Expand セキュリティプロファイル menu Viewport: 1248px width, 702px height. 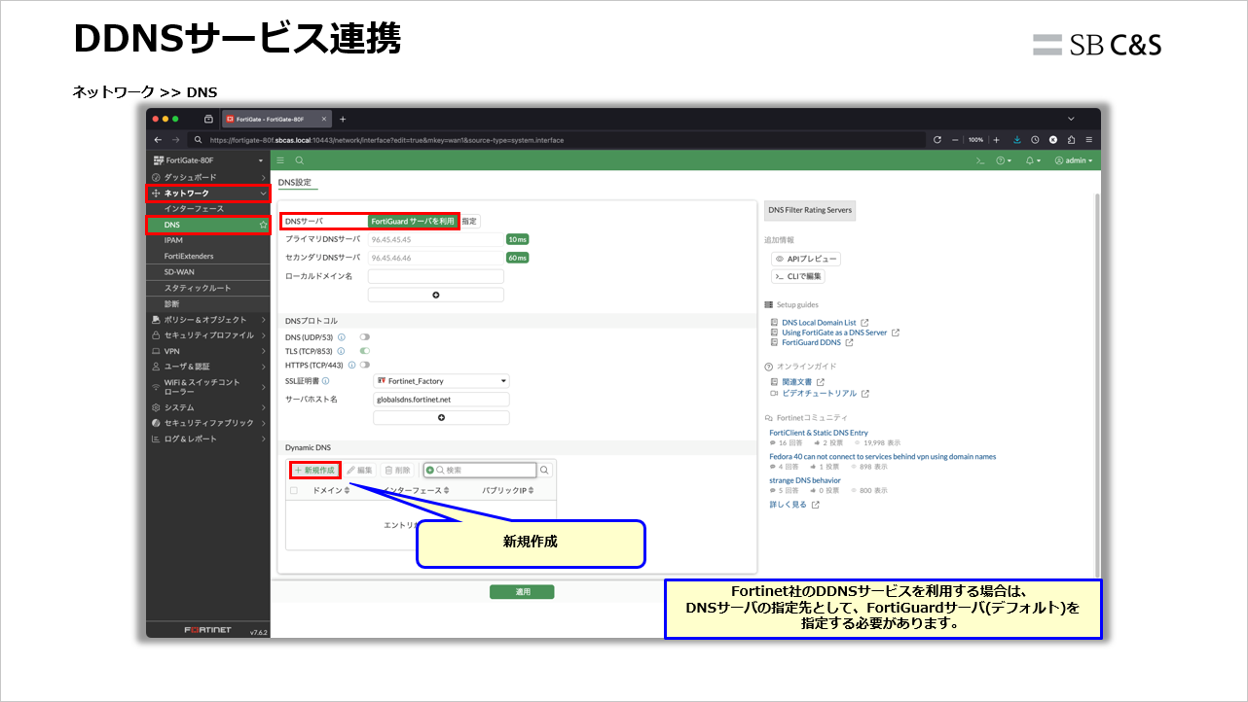pyautogui.click(x=208, y=335)
